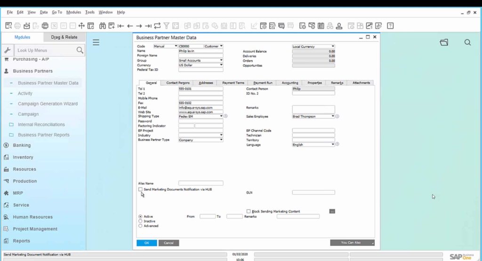
Task: Switch to Accounting tab
Action: [x=290, y=83]
